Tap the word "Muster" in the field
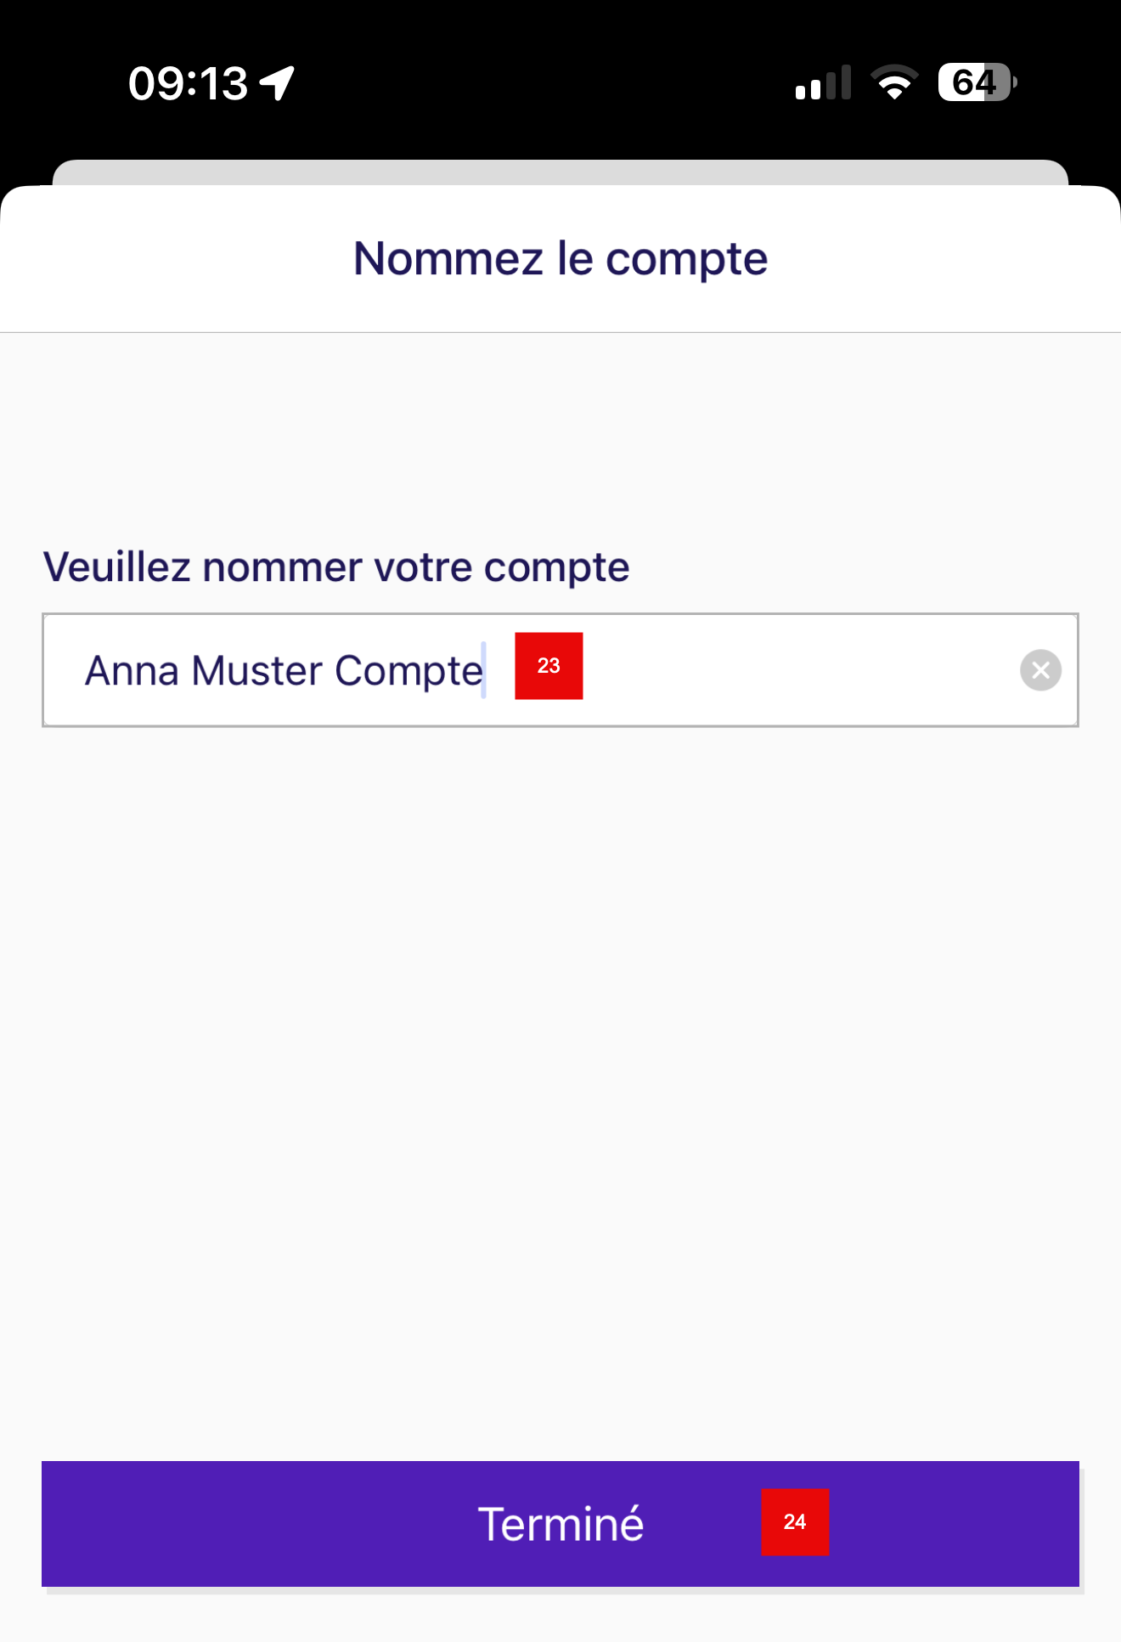This screenshot has width=1121, height=1642. 256,671
